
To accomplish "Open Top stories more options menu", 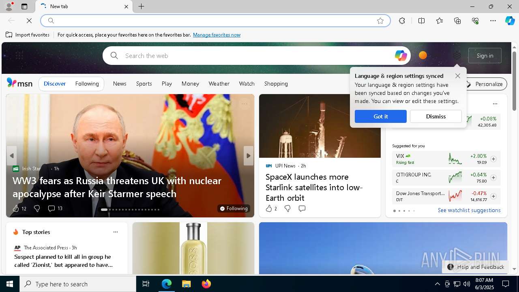I will pyautogui.click(x=116, y=232).
